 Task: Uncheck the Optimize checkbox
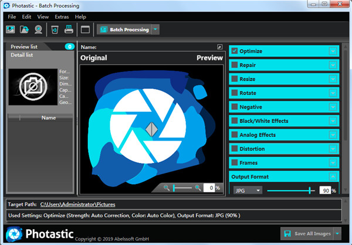(x=235, y=51)
